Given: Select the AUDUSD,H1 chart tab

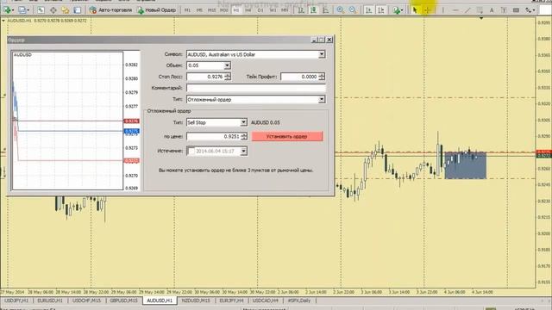Looking at the screenshot, I should 160,301.
